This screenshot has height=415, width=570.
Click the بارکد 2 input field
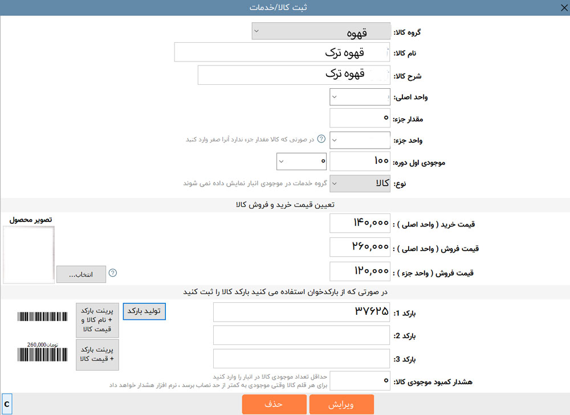point(302,335)
